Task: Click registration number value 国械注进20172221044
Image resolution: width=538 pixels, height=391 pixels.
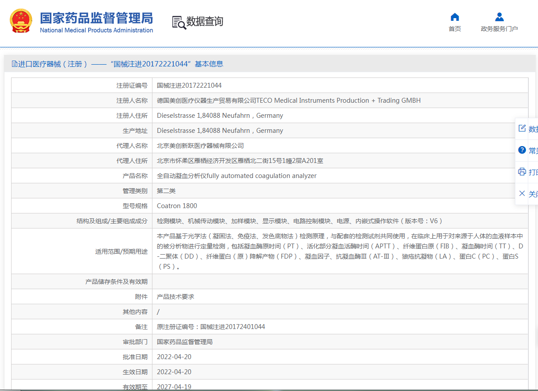Action: point(189,85)
